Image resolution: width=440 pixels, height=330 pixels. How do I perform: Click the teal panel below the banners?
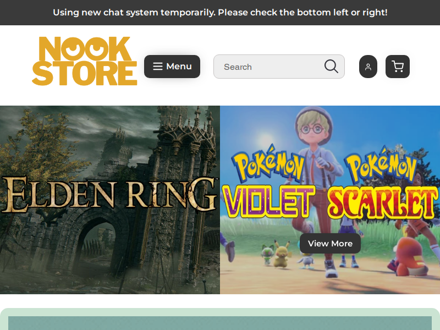(220, 323)
